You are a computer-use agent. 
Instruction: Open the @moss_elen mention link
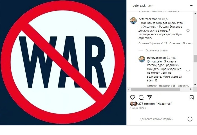click(155, 61)
